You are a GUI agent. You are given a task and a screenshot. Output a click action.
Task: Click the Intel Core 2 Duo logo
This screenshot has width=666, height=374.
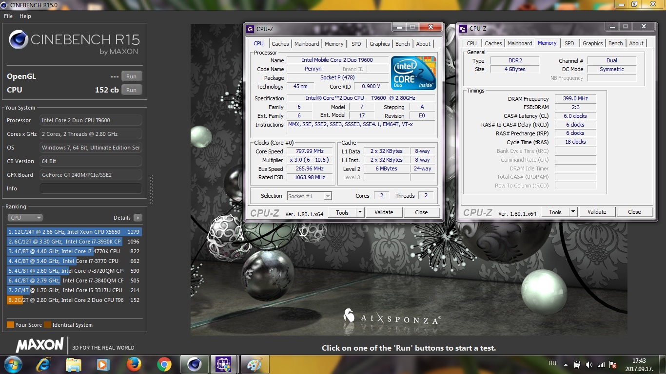point(414,73)
